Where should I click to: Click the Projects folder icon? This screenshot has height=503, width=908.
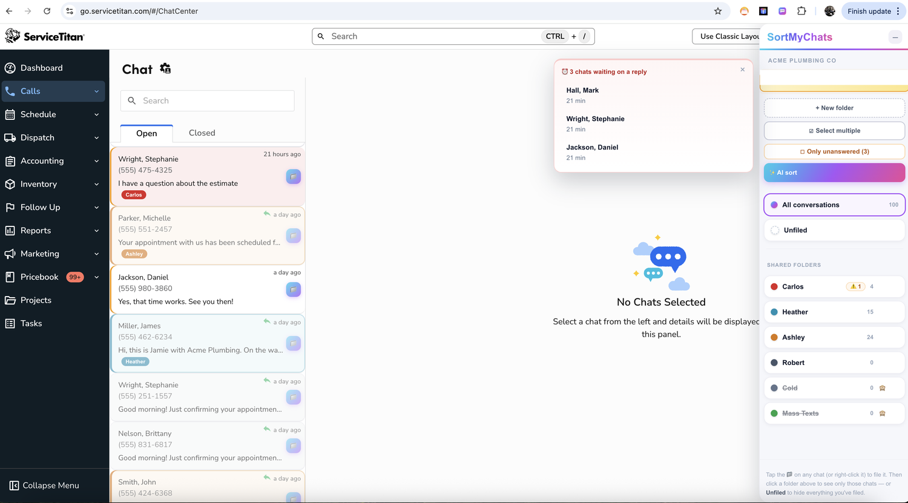10,300
